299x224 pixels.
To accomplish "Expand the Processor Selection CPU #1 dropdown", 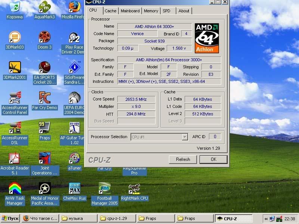I will click(x=185, y=137).
